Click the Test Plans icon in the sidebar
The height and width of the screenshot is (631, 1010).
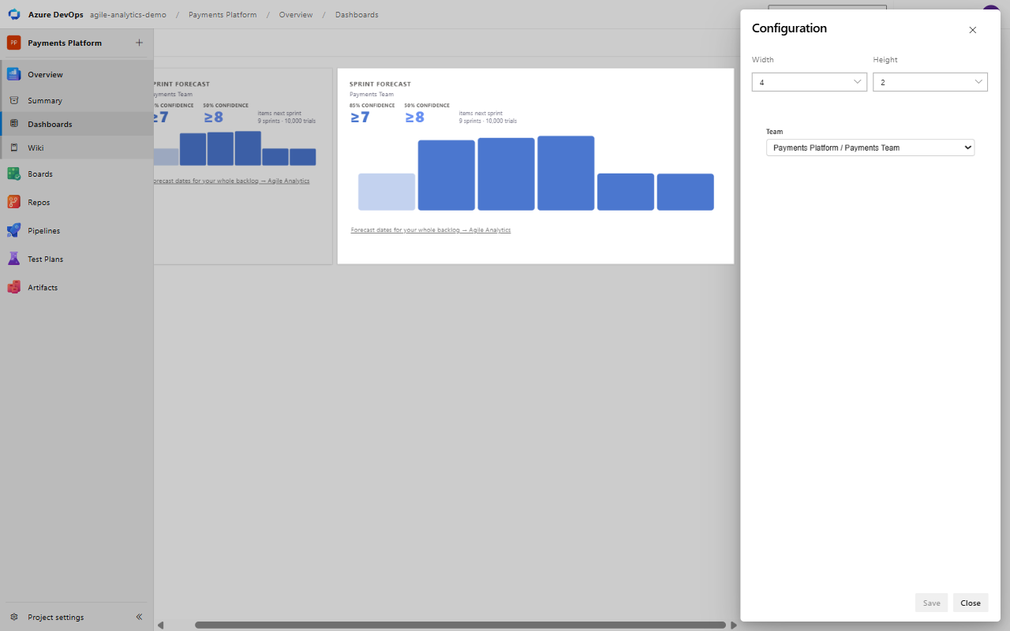pos(13,259)
